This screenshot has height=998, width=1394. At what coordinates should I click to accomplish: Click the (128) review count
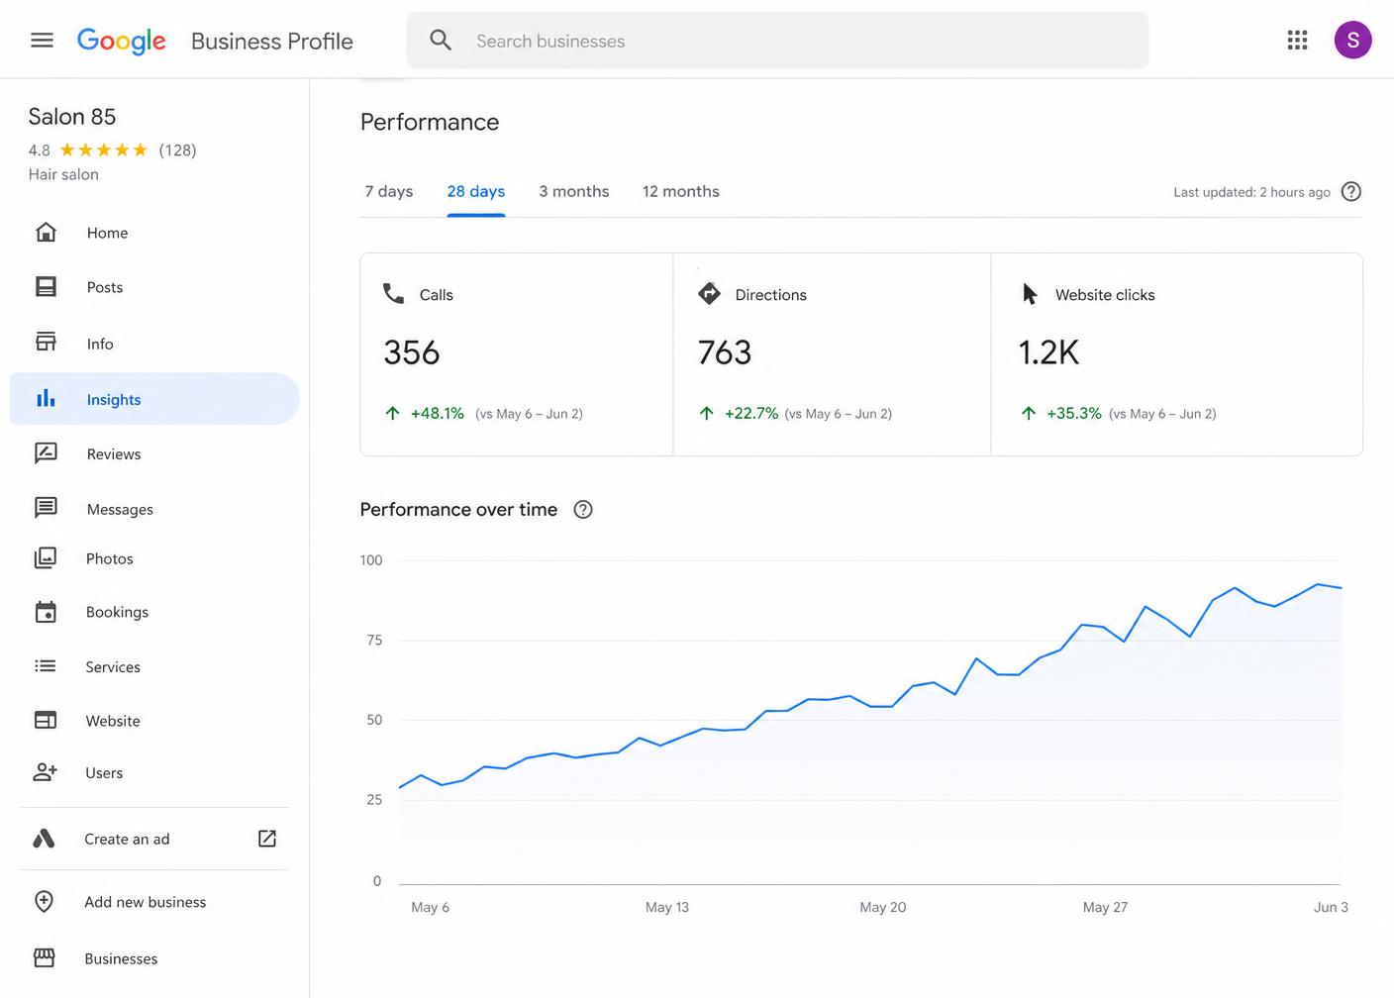(178, 150)
